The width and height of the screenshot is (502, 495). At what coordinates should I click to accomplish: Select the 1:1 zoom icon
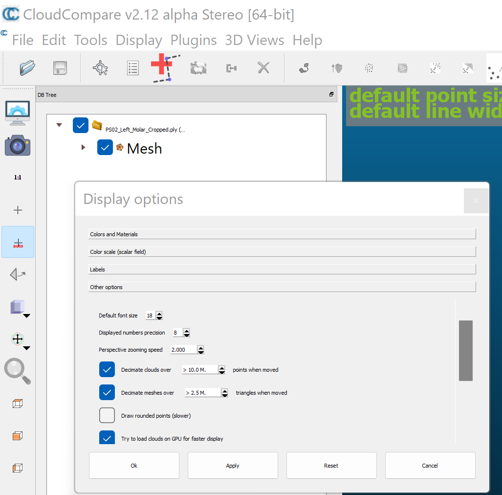tap(17, 177)
